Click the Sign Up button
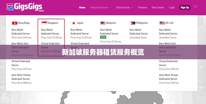Image resolution: width=206 pixels, height=104 pixels. tap(185, 7)
